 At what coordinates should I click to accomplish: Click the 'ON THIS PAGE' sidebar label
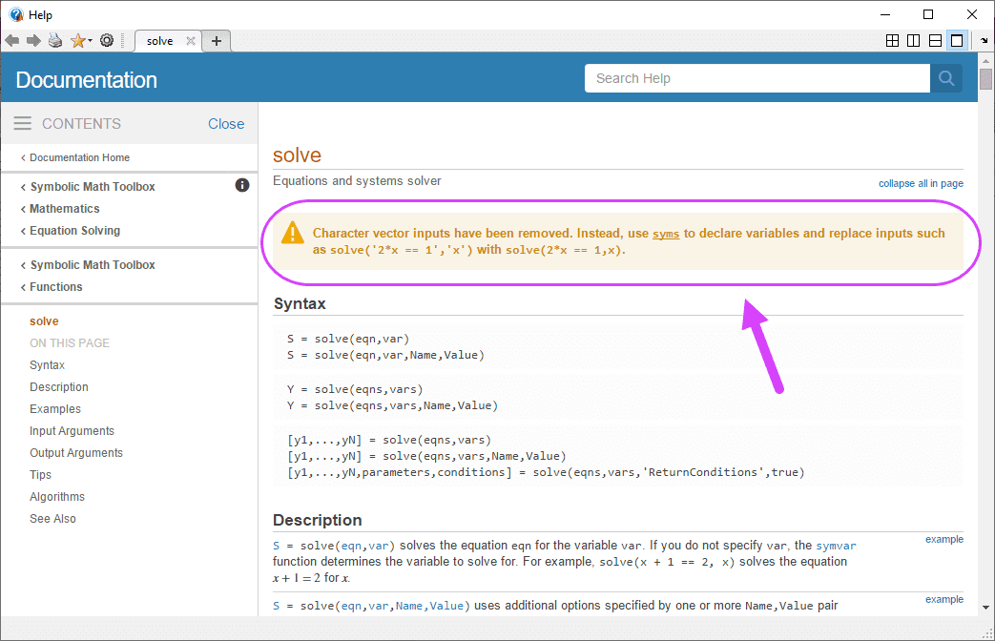tap(70, 343)
